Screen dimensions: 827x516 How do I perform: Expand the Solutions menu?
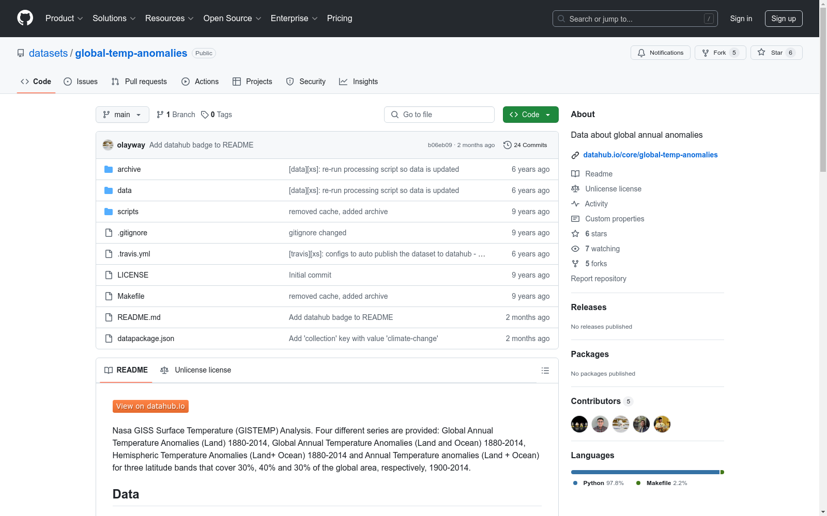click(x=114, y=18)
